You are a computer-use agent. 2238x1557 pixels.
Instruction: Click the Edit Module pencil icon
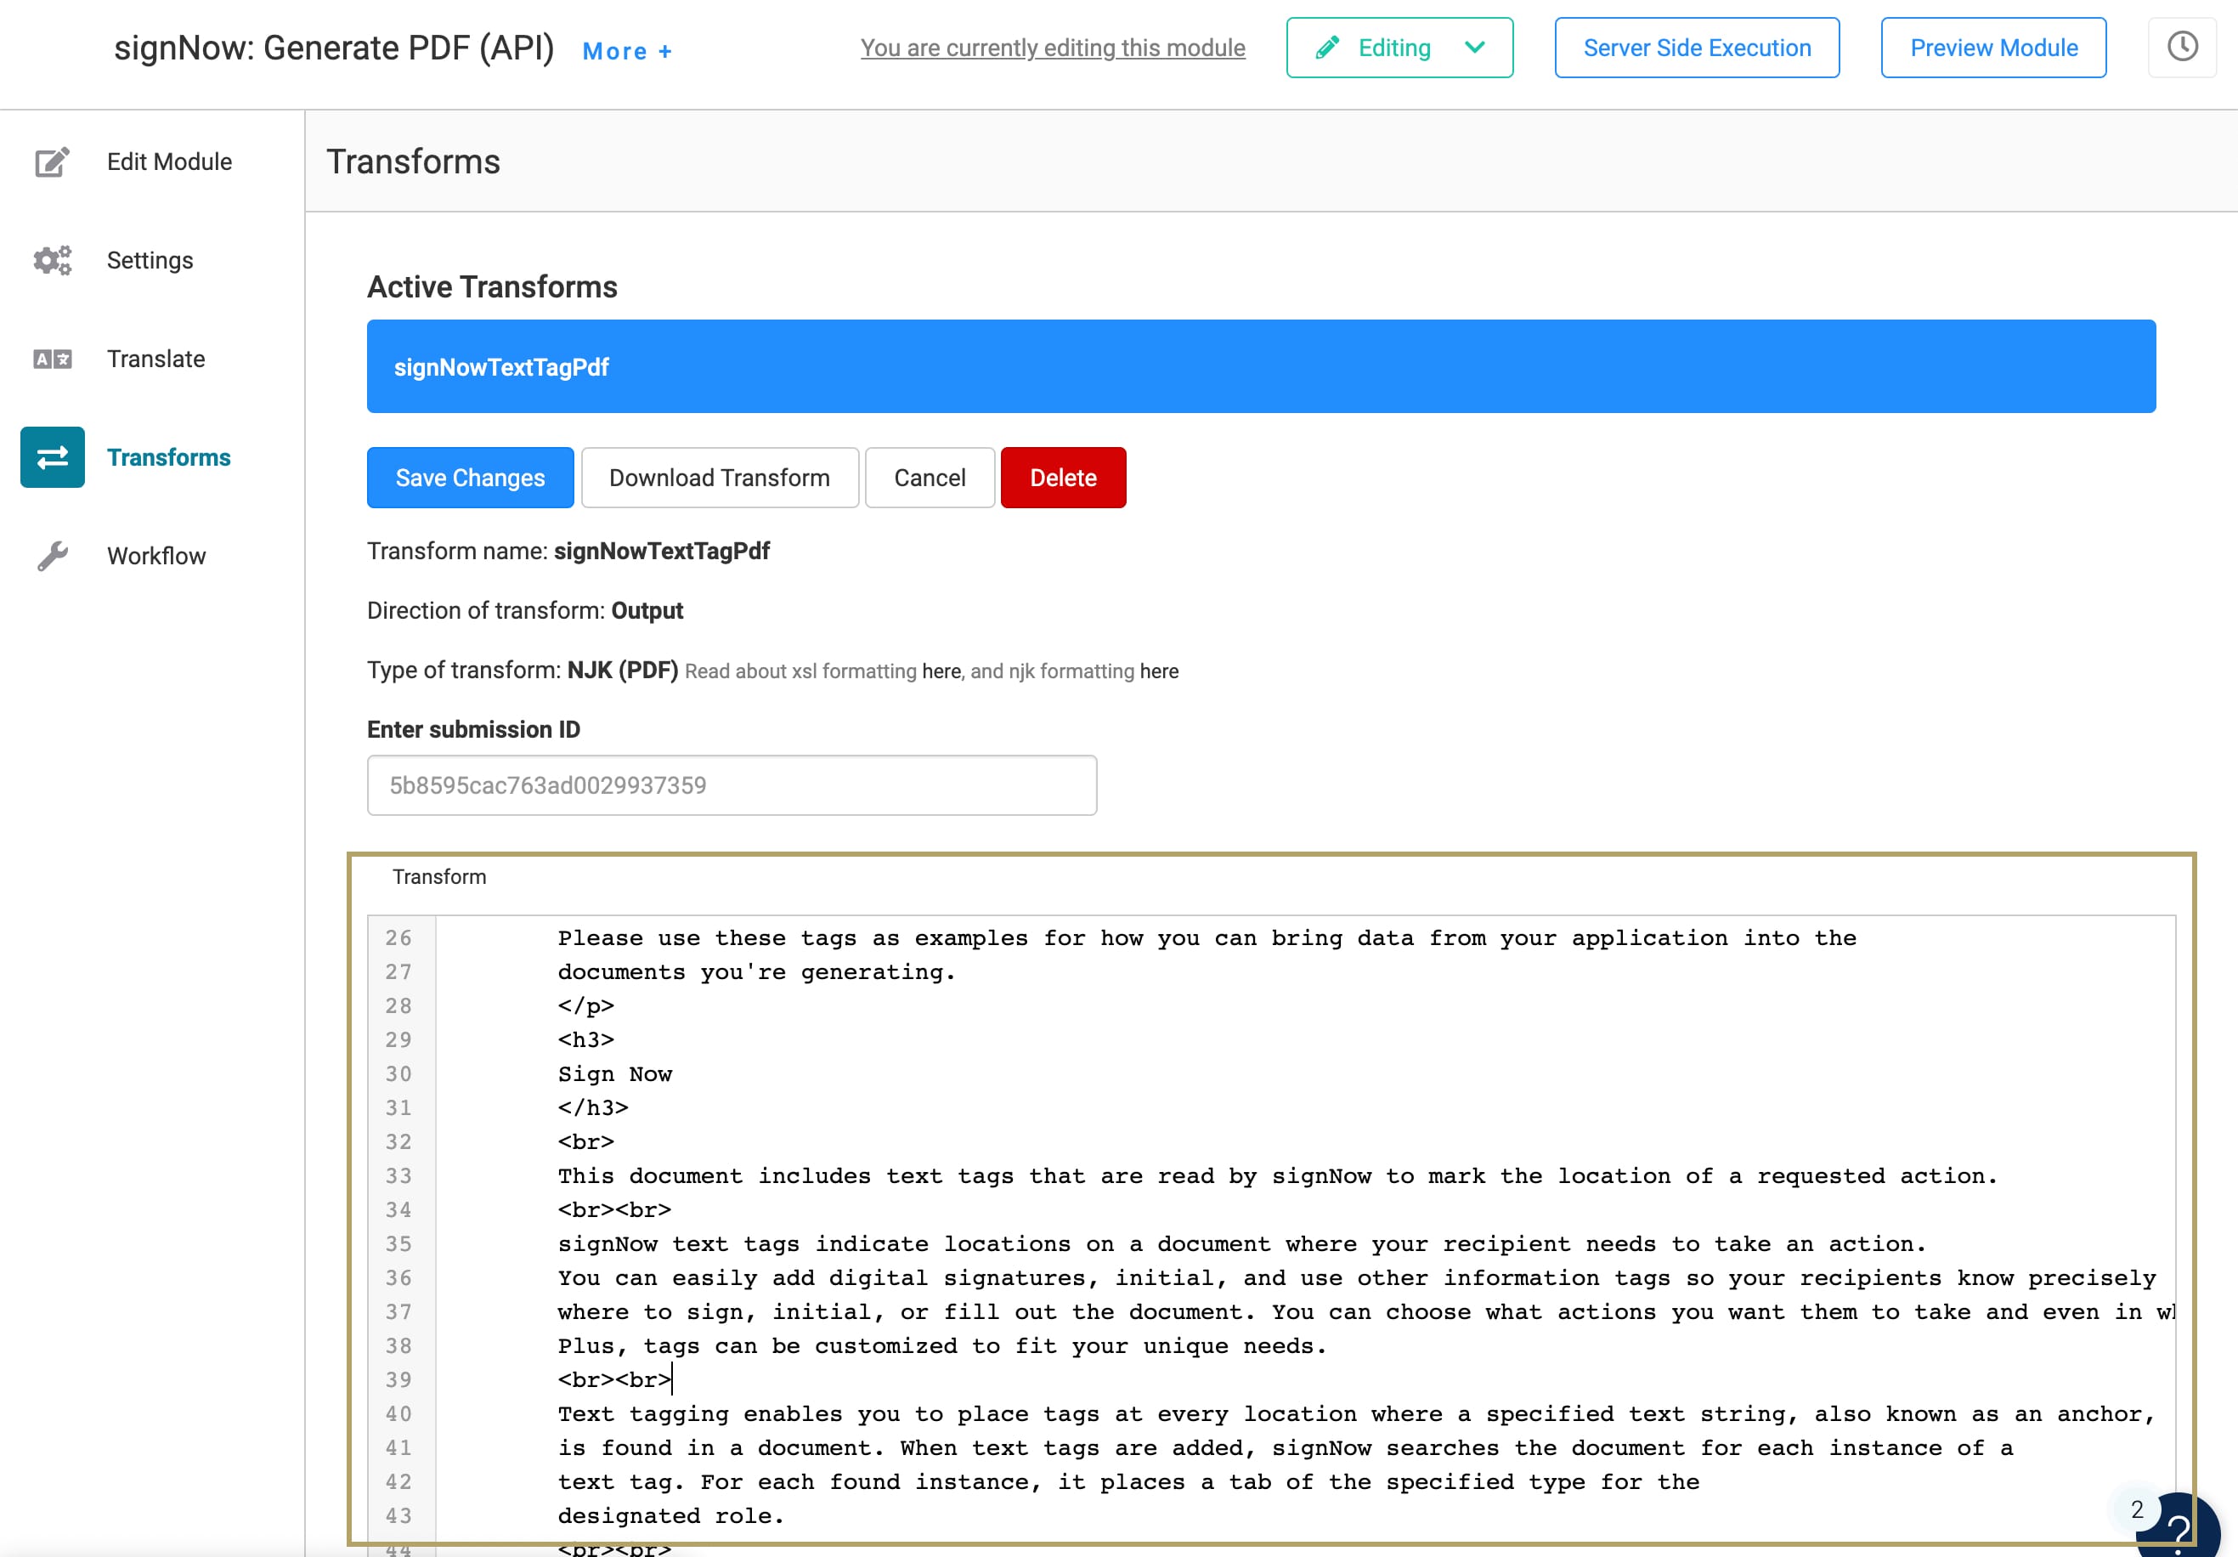coord(53,161)
